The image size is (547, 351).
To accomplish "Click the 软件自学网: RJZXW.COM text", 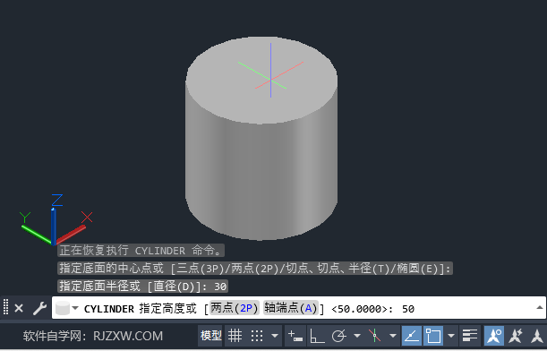I will [x=93, y=336].
